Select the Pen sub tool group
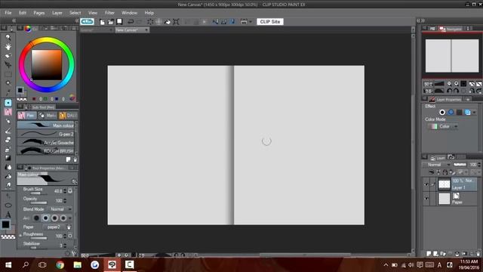The height and width of the screenshot is (272, 483). point(27,116)
